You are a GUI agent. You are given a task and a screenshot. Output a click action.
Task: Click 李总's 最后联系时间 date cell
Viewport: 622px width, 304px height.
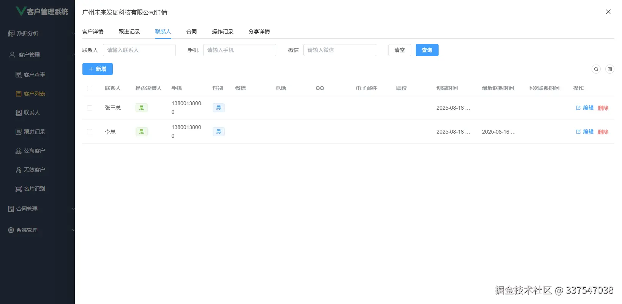coord(499,132)
